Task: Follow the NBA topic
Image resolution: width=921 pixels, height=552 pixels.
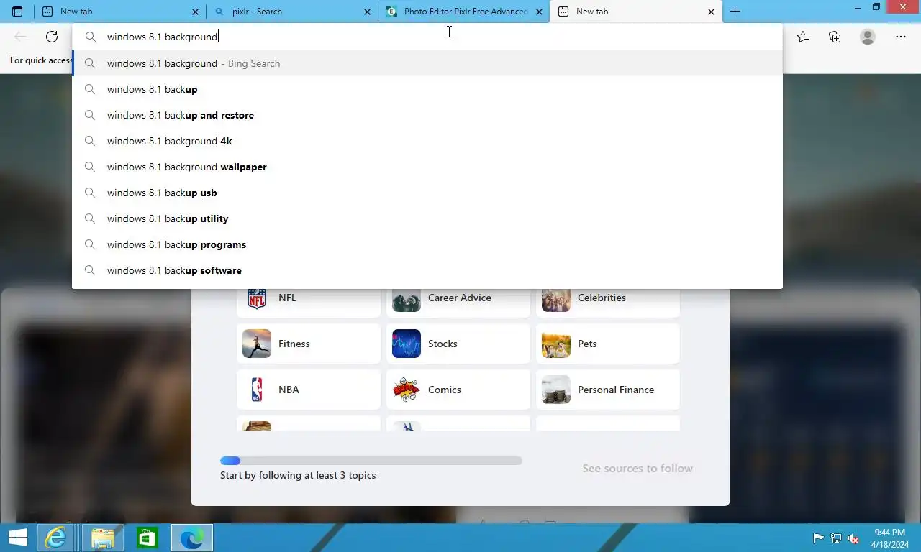Action: pyautogui.click(x=309, y=390)
